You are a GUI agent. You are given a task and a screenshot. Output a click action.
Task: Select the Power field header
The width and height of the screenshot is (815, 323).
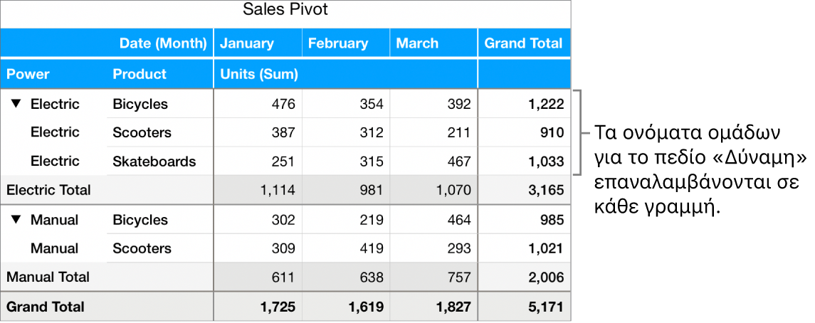tap(28, 74)
